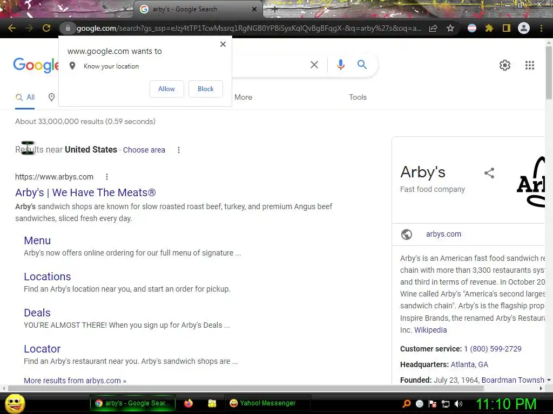Expand the More search filters
The width and height of the screenshot is (553, 414).
pos(244,97)
